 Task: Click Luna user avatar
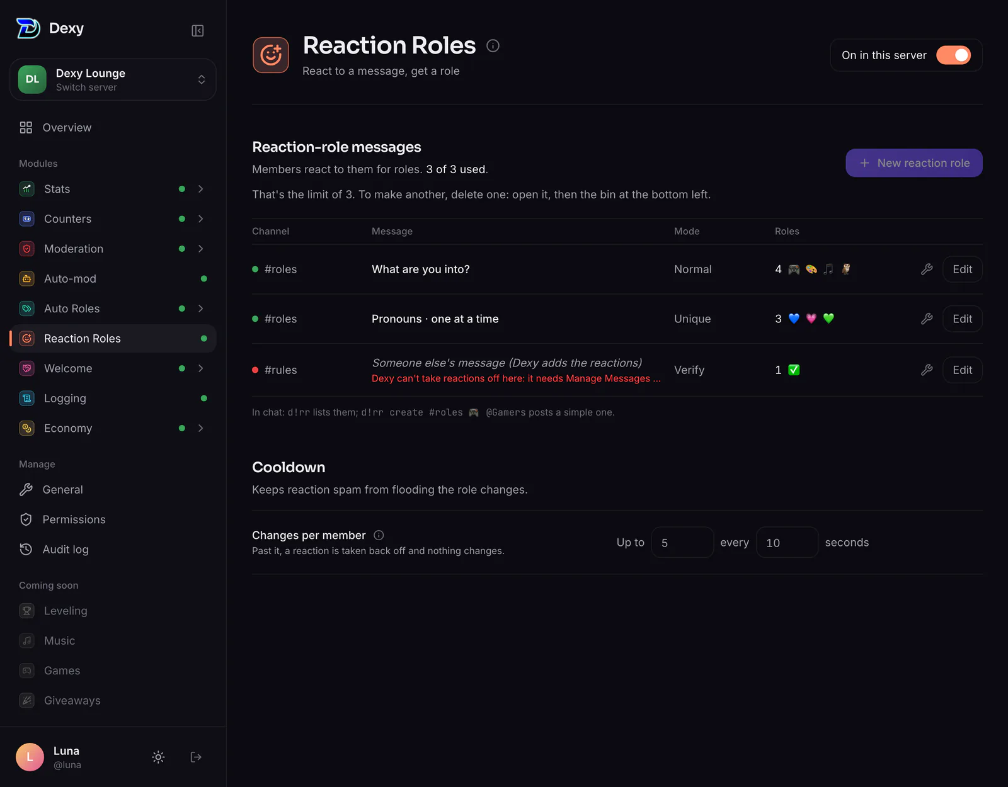click(30, 757)
